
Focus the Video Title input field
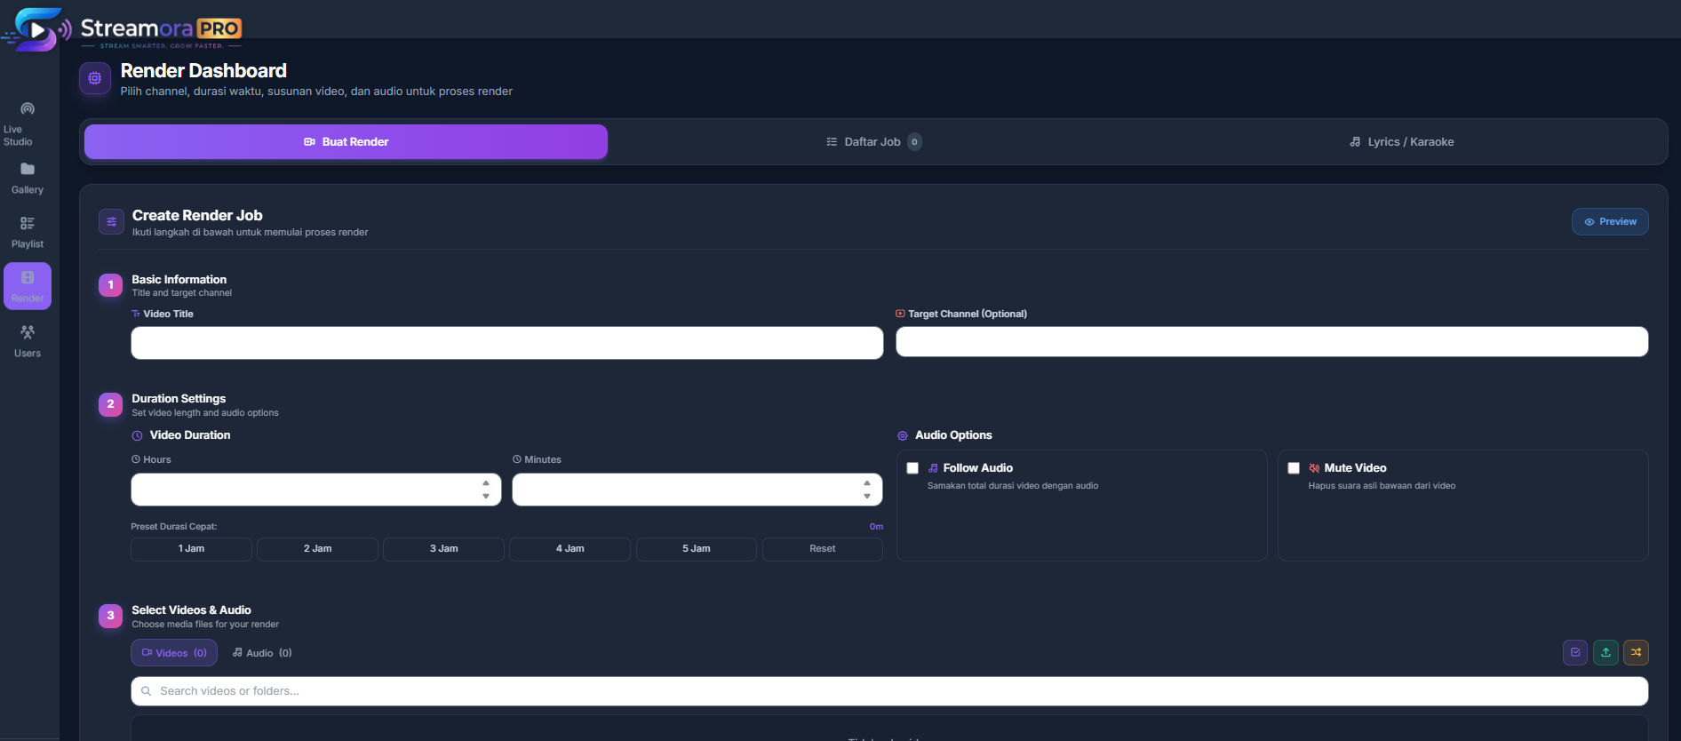[507, 343]
